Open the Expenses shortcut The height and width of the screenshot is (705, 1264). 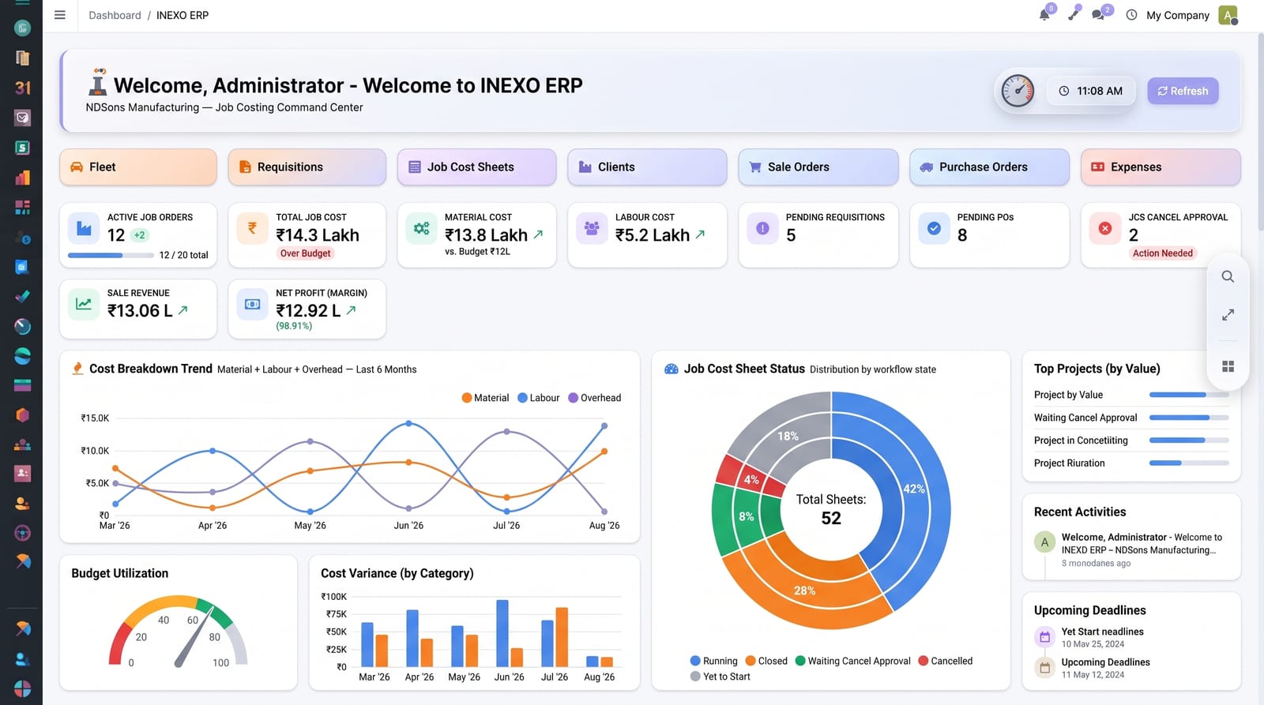tap(1161, 167)
